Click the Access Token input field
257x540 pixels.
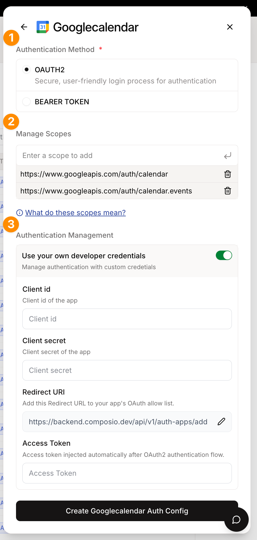click(x=127, y=473)
